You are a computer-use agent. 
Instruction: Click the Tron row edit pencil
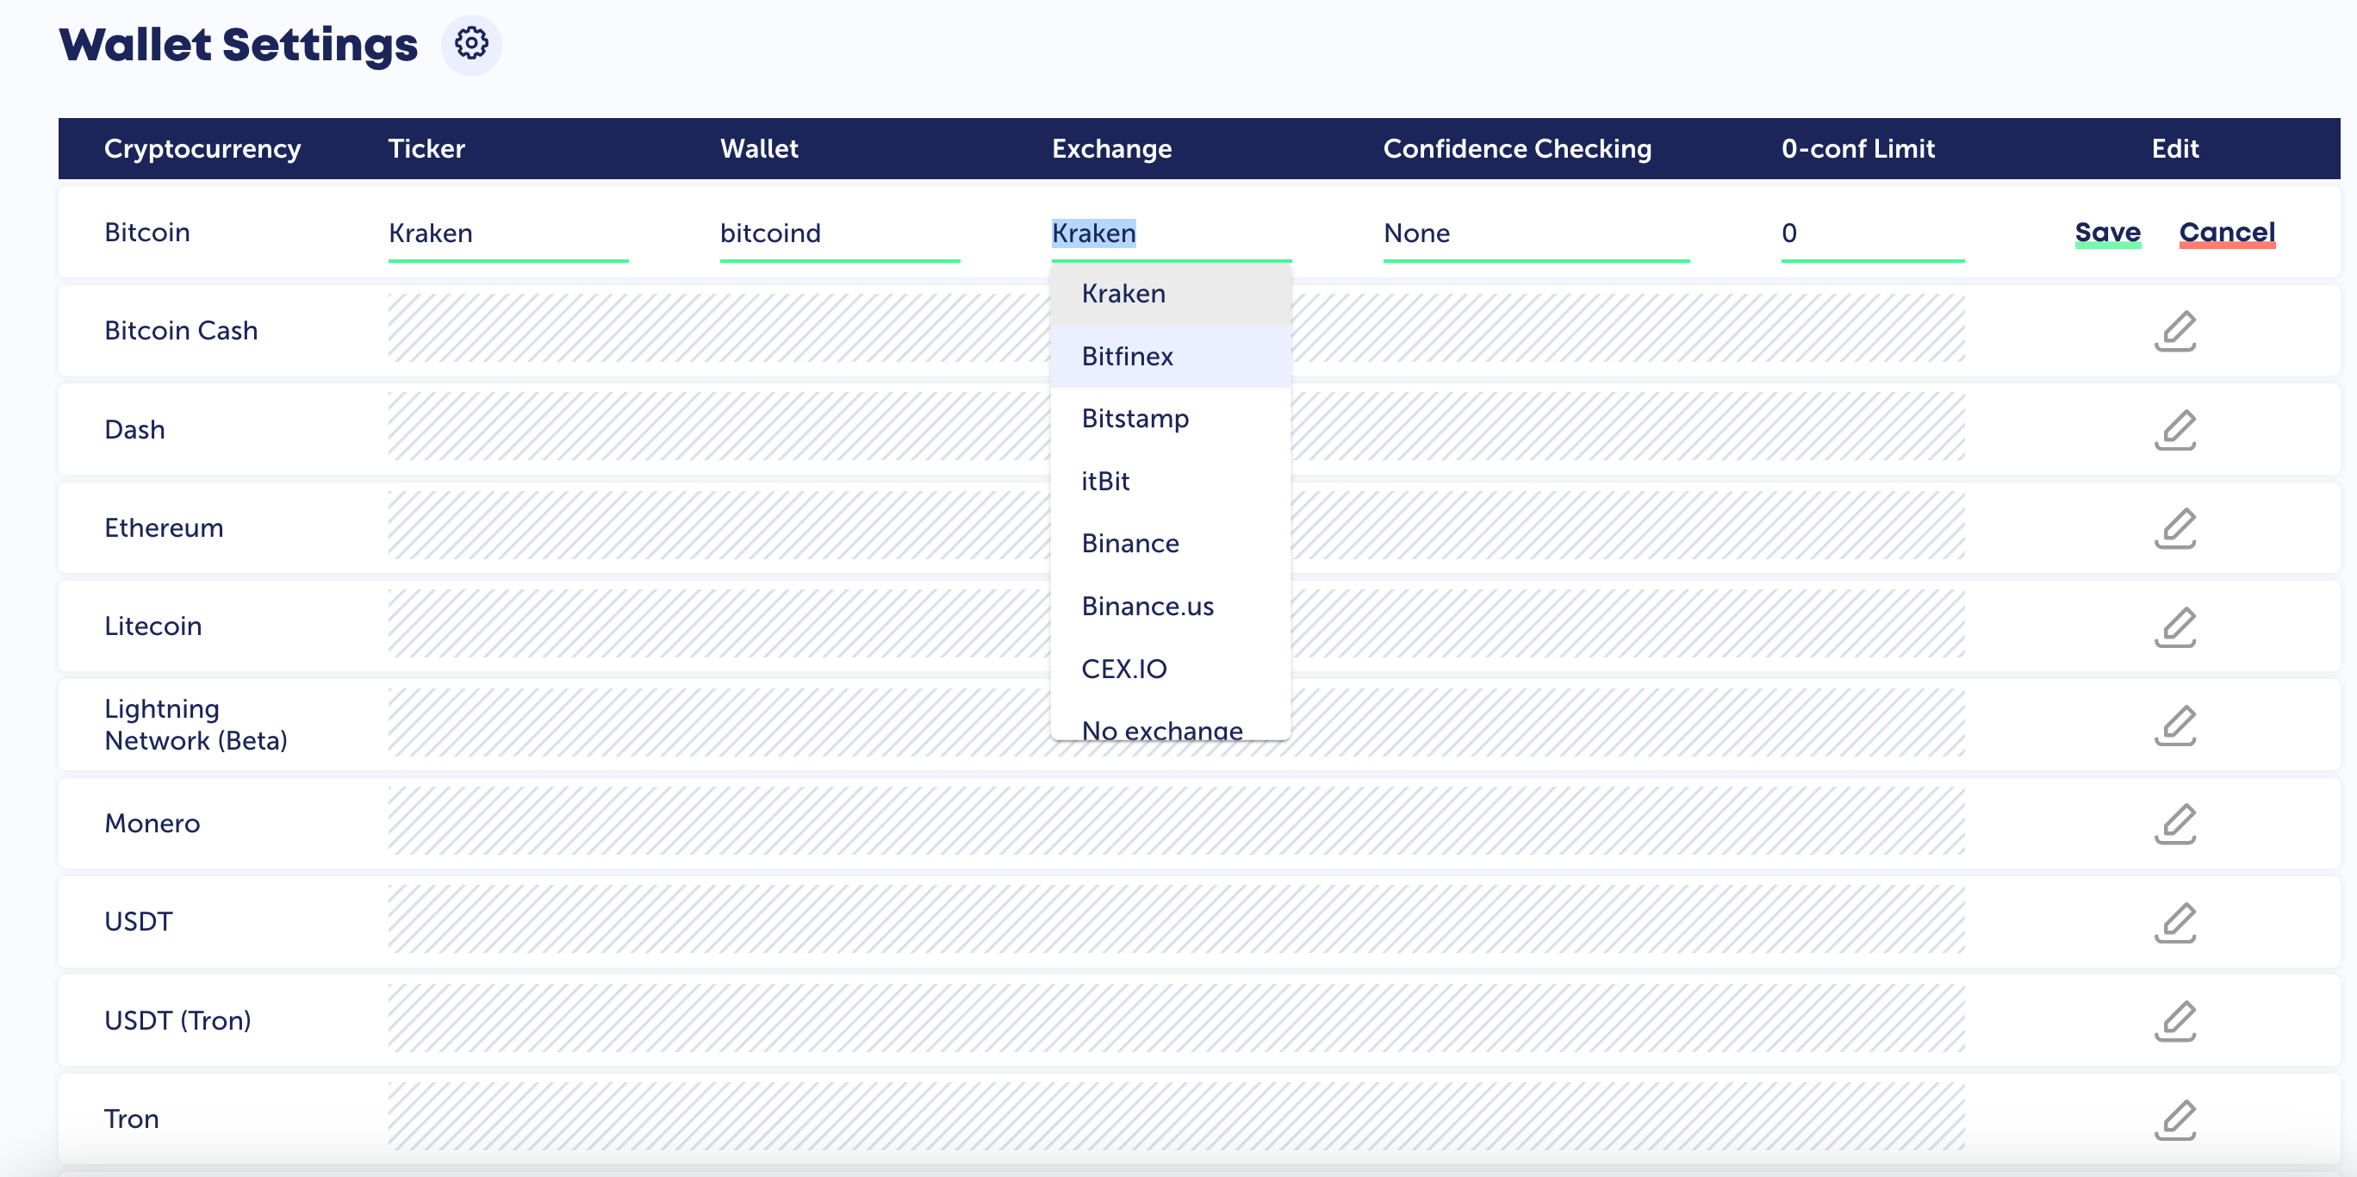point(2175,1119)
